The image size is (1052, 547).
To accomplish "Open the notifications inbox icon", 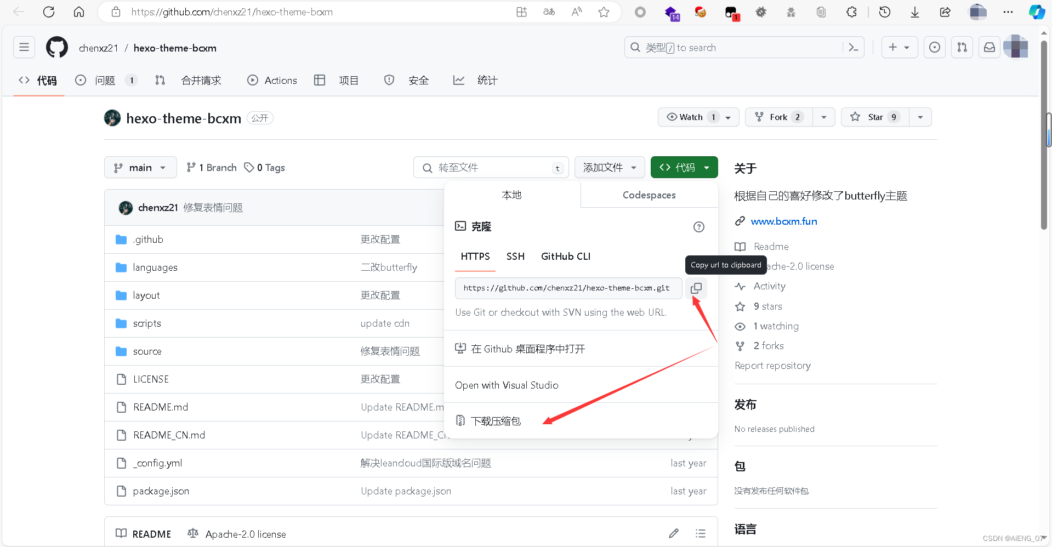I will click(990, 47).
